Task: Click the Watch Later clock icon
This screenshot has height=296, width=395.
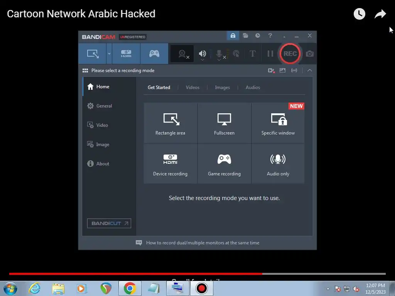Action: tap(359, 14)
